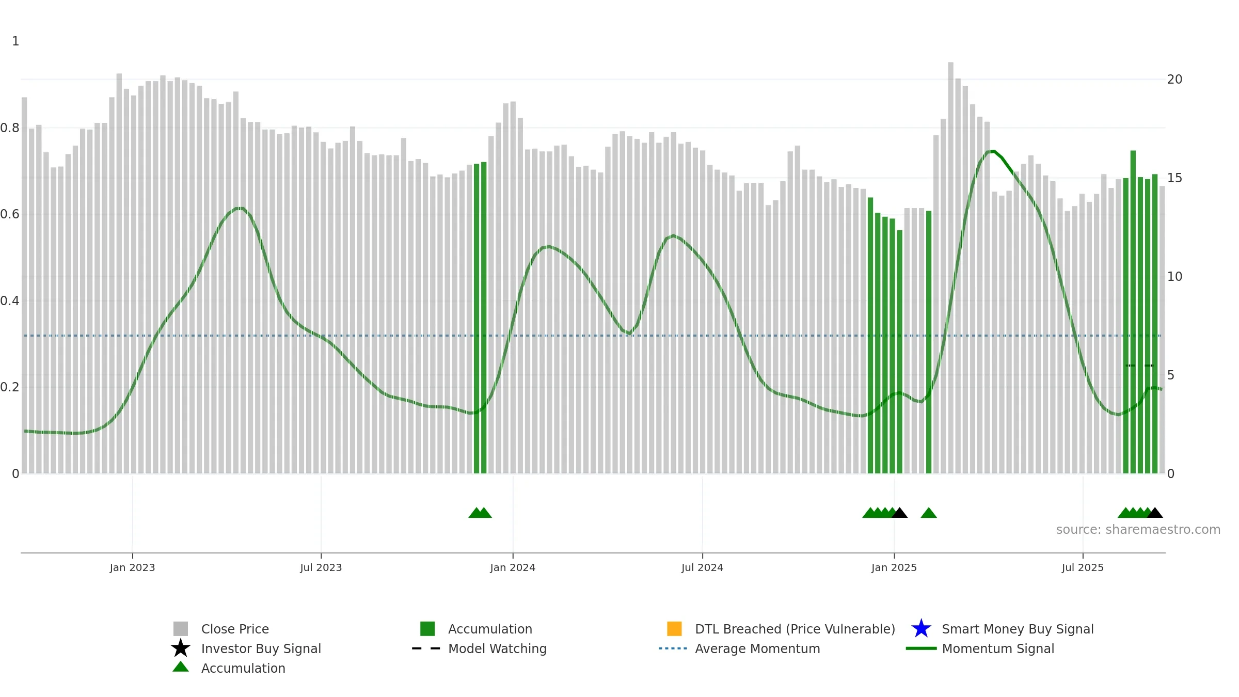Screen dimensions: 1239x697
Task: Click the blue Smart Money Buy Signal star
Action: click(921, 629)
